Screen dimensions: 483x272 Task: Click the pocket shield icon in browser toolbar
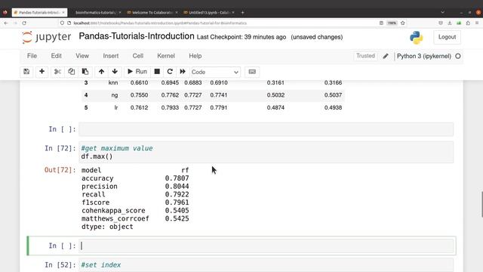(441, 23)
